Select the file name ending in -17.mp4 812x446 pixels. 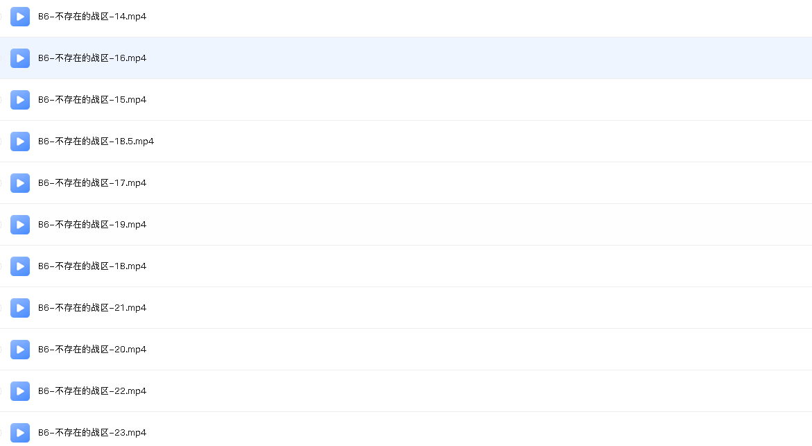click(x=92, y=183)
